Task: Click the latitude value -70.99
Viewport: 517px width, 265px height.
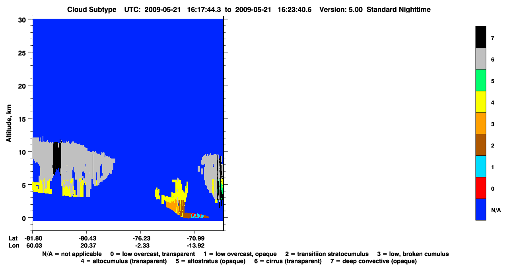Action: [195, 238]
